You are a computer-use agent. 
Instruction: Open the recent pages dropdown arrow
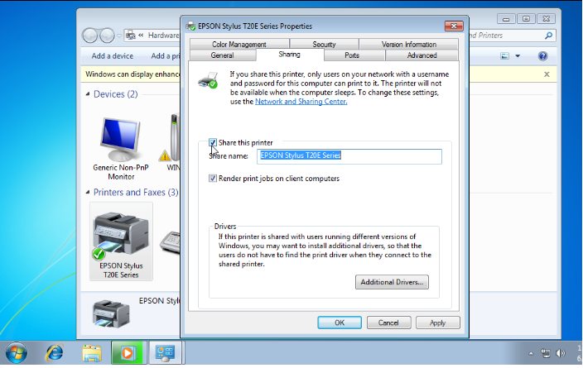[119, 36]
